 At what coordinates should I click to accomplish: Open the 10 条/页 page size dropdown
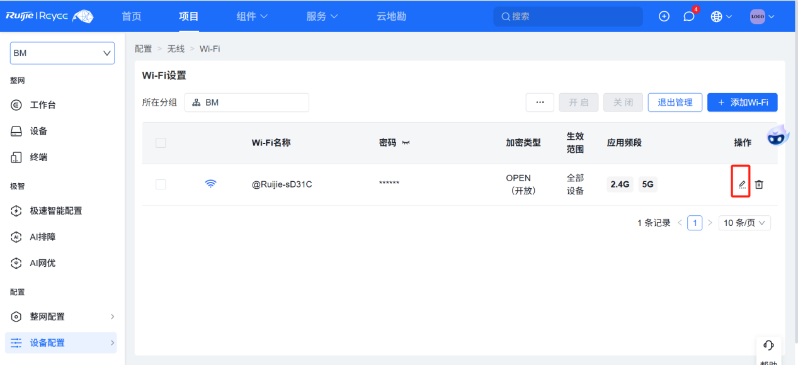tap(744, 222)
